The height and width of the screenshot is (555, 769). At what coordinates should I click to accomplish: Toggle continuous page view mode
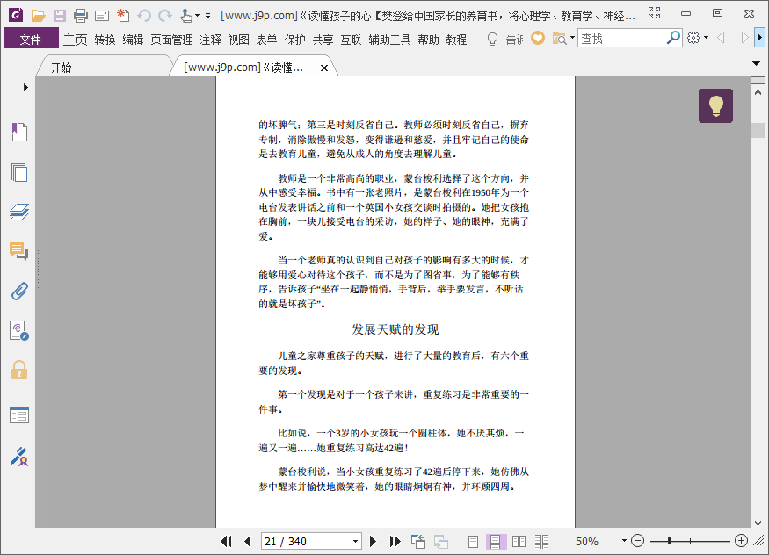[496, 541]
